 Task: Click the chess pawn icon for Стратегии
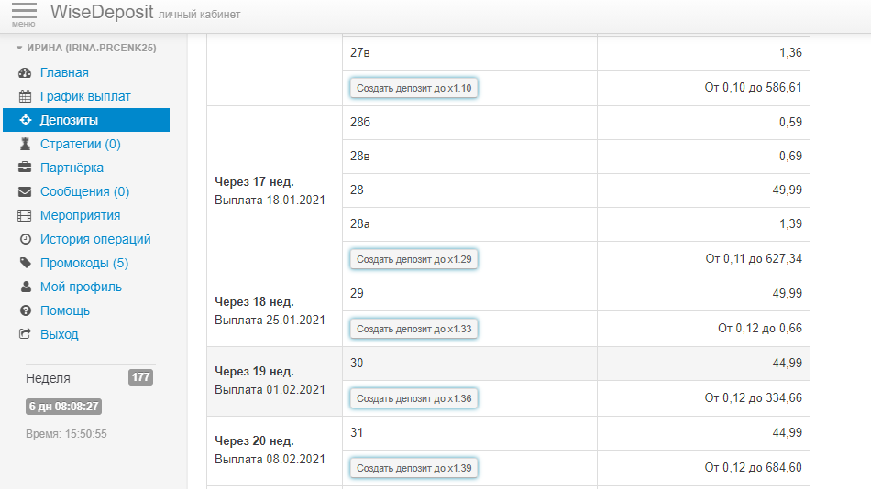25,145
